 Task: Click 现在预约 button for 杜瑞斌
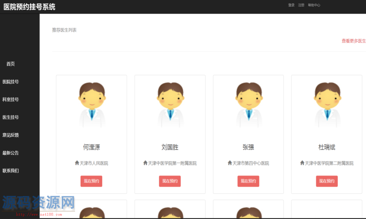pos(327,181)
